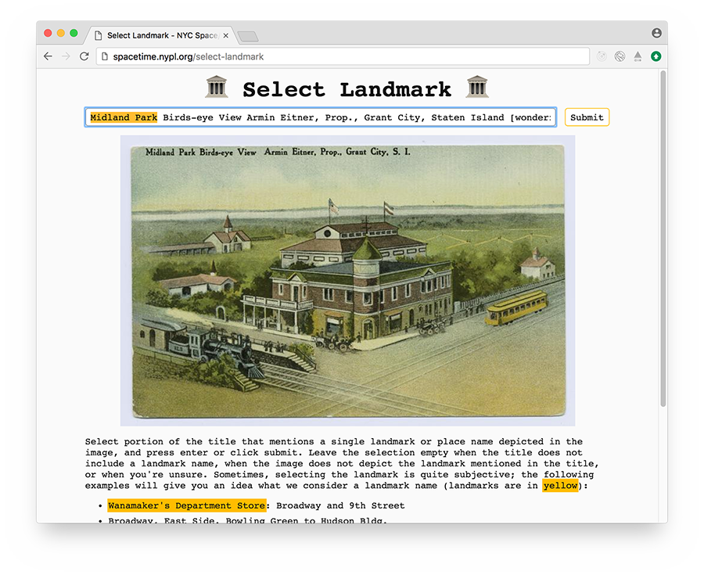Screen dimensions: 704x575
Task: Click the Chrome profile avatar icon
Action: click(656, 33)
